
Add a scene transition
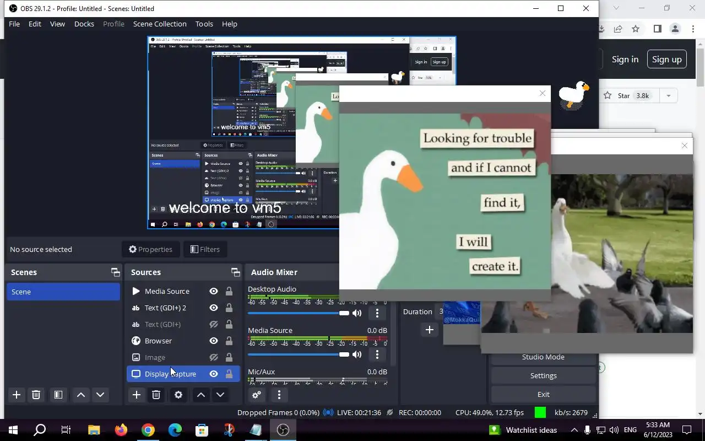[430, 330]
